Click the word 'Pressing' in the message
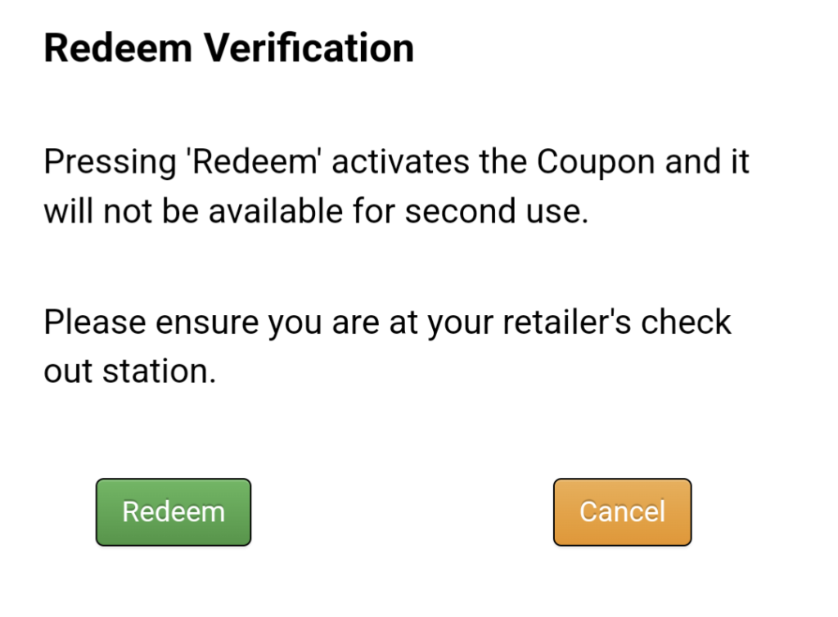Viewport: 838px width, 617px height. pos(110,162)
